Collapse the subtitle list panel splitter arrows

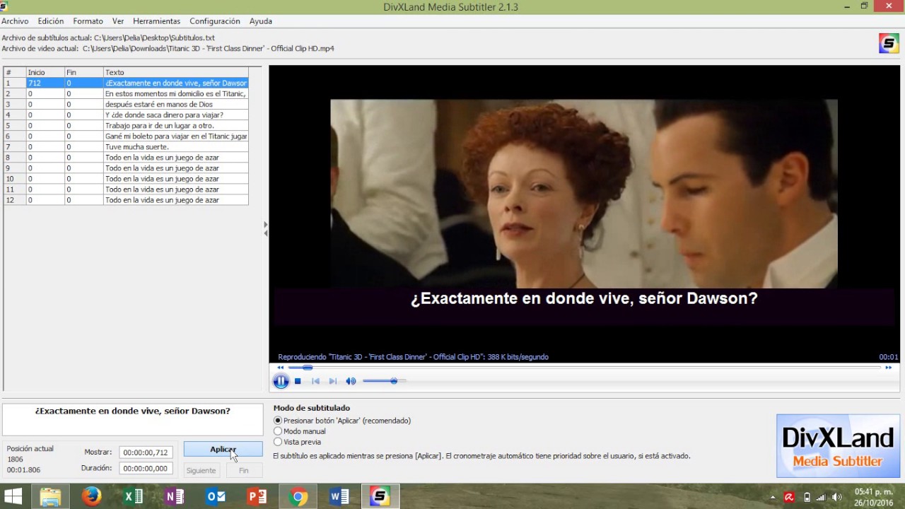(266, 229)
